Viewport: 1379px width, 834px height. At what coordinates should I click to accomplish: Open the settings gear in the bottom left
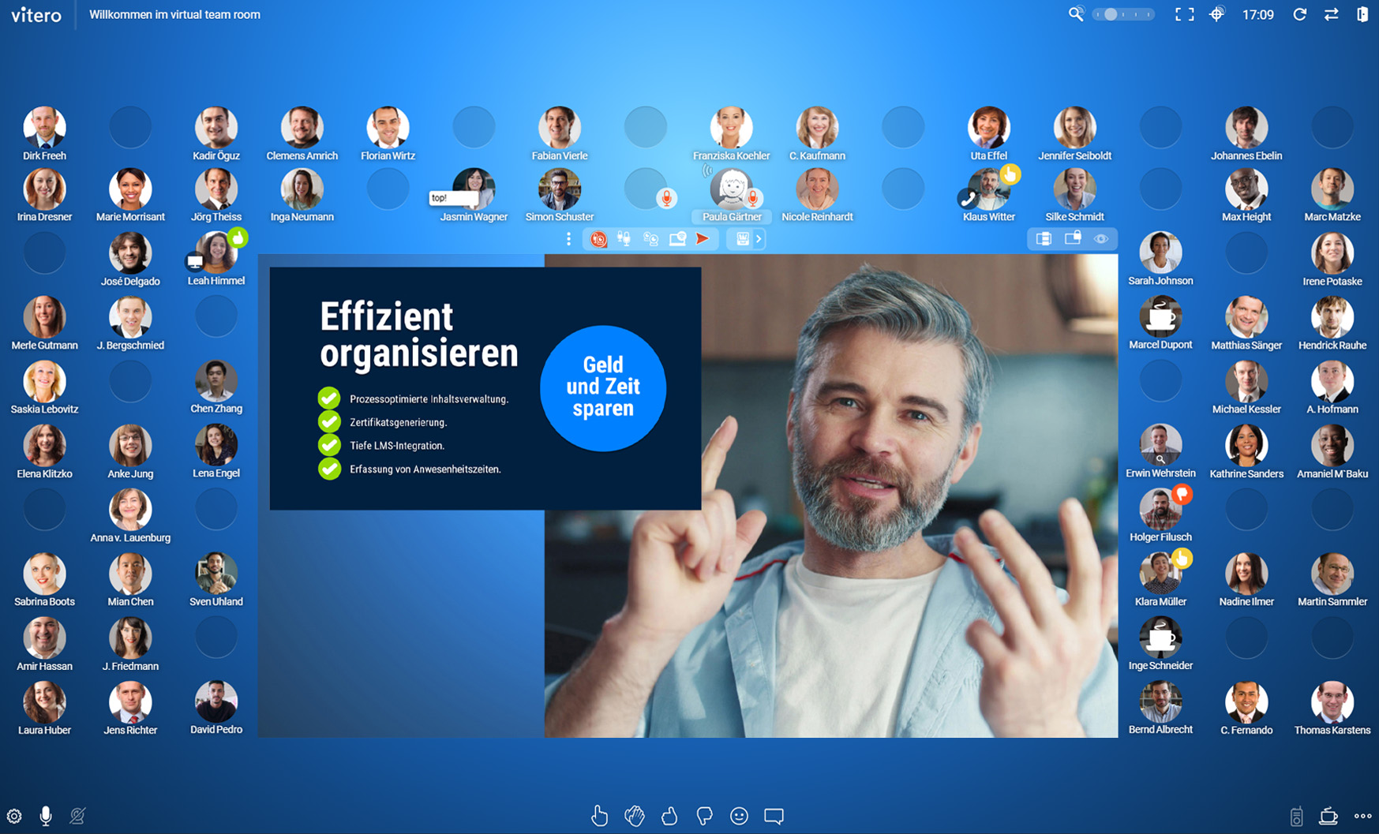tap(16, 816)
